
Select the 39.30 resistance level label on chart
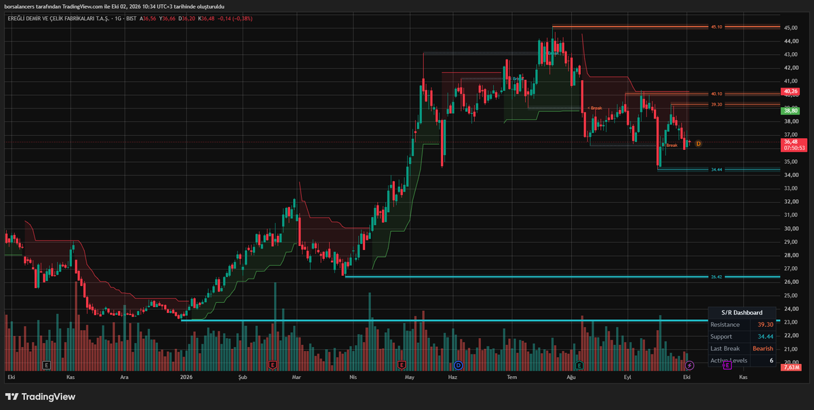pos(717,104)
